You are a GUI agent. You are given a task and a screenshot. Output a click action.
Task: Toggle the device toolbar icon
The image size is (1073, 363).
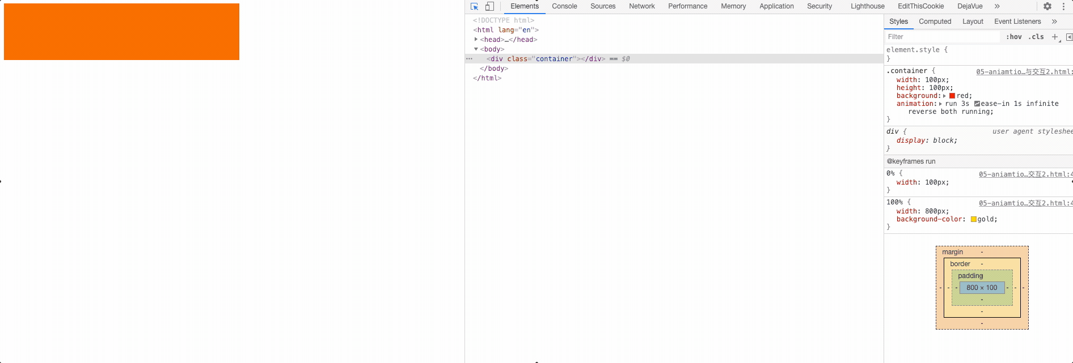pyautogui.click(x=489, y=6)
